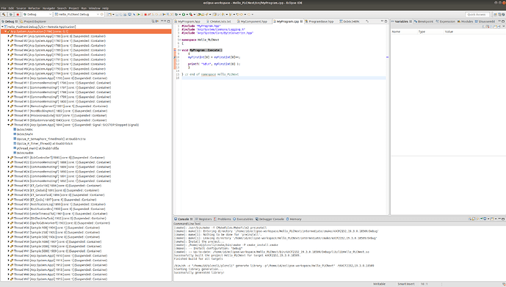Minimize the editor area
Image resolution: width=506 pixels, height=287 pixels.
tap(382, 21)
